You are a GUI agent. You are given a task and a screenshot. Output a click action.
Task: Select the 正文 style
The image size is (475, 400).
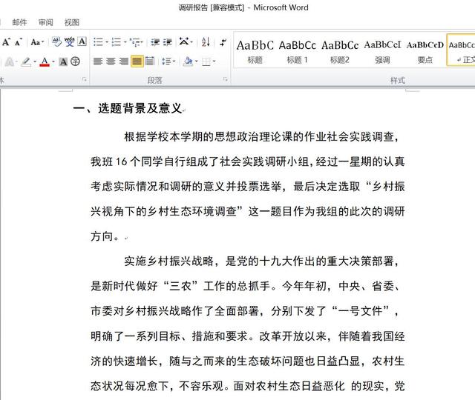point(462,50)
